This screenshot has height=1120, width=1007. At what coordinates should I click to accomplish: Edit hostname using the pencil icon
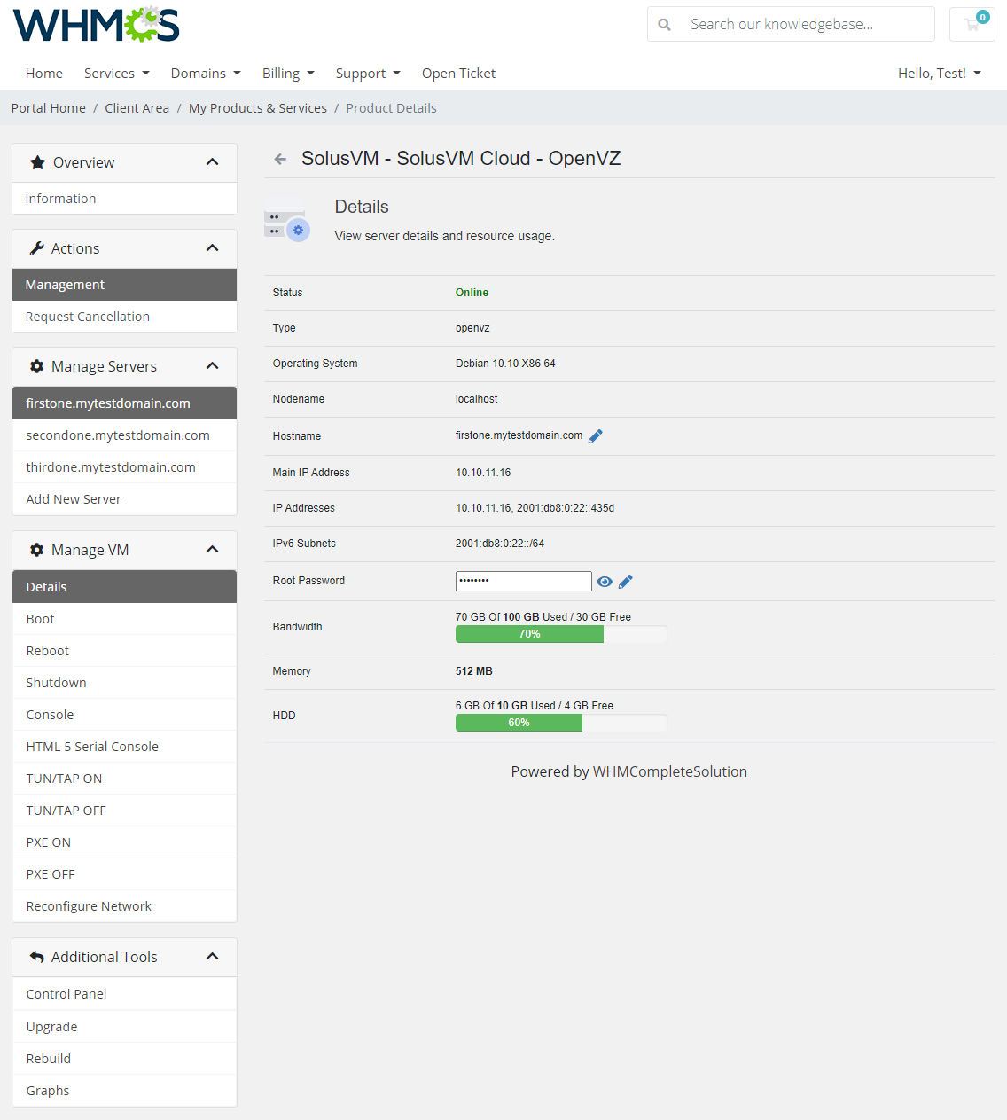click(x=596, y=435)
